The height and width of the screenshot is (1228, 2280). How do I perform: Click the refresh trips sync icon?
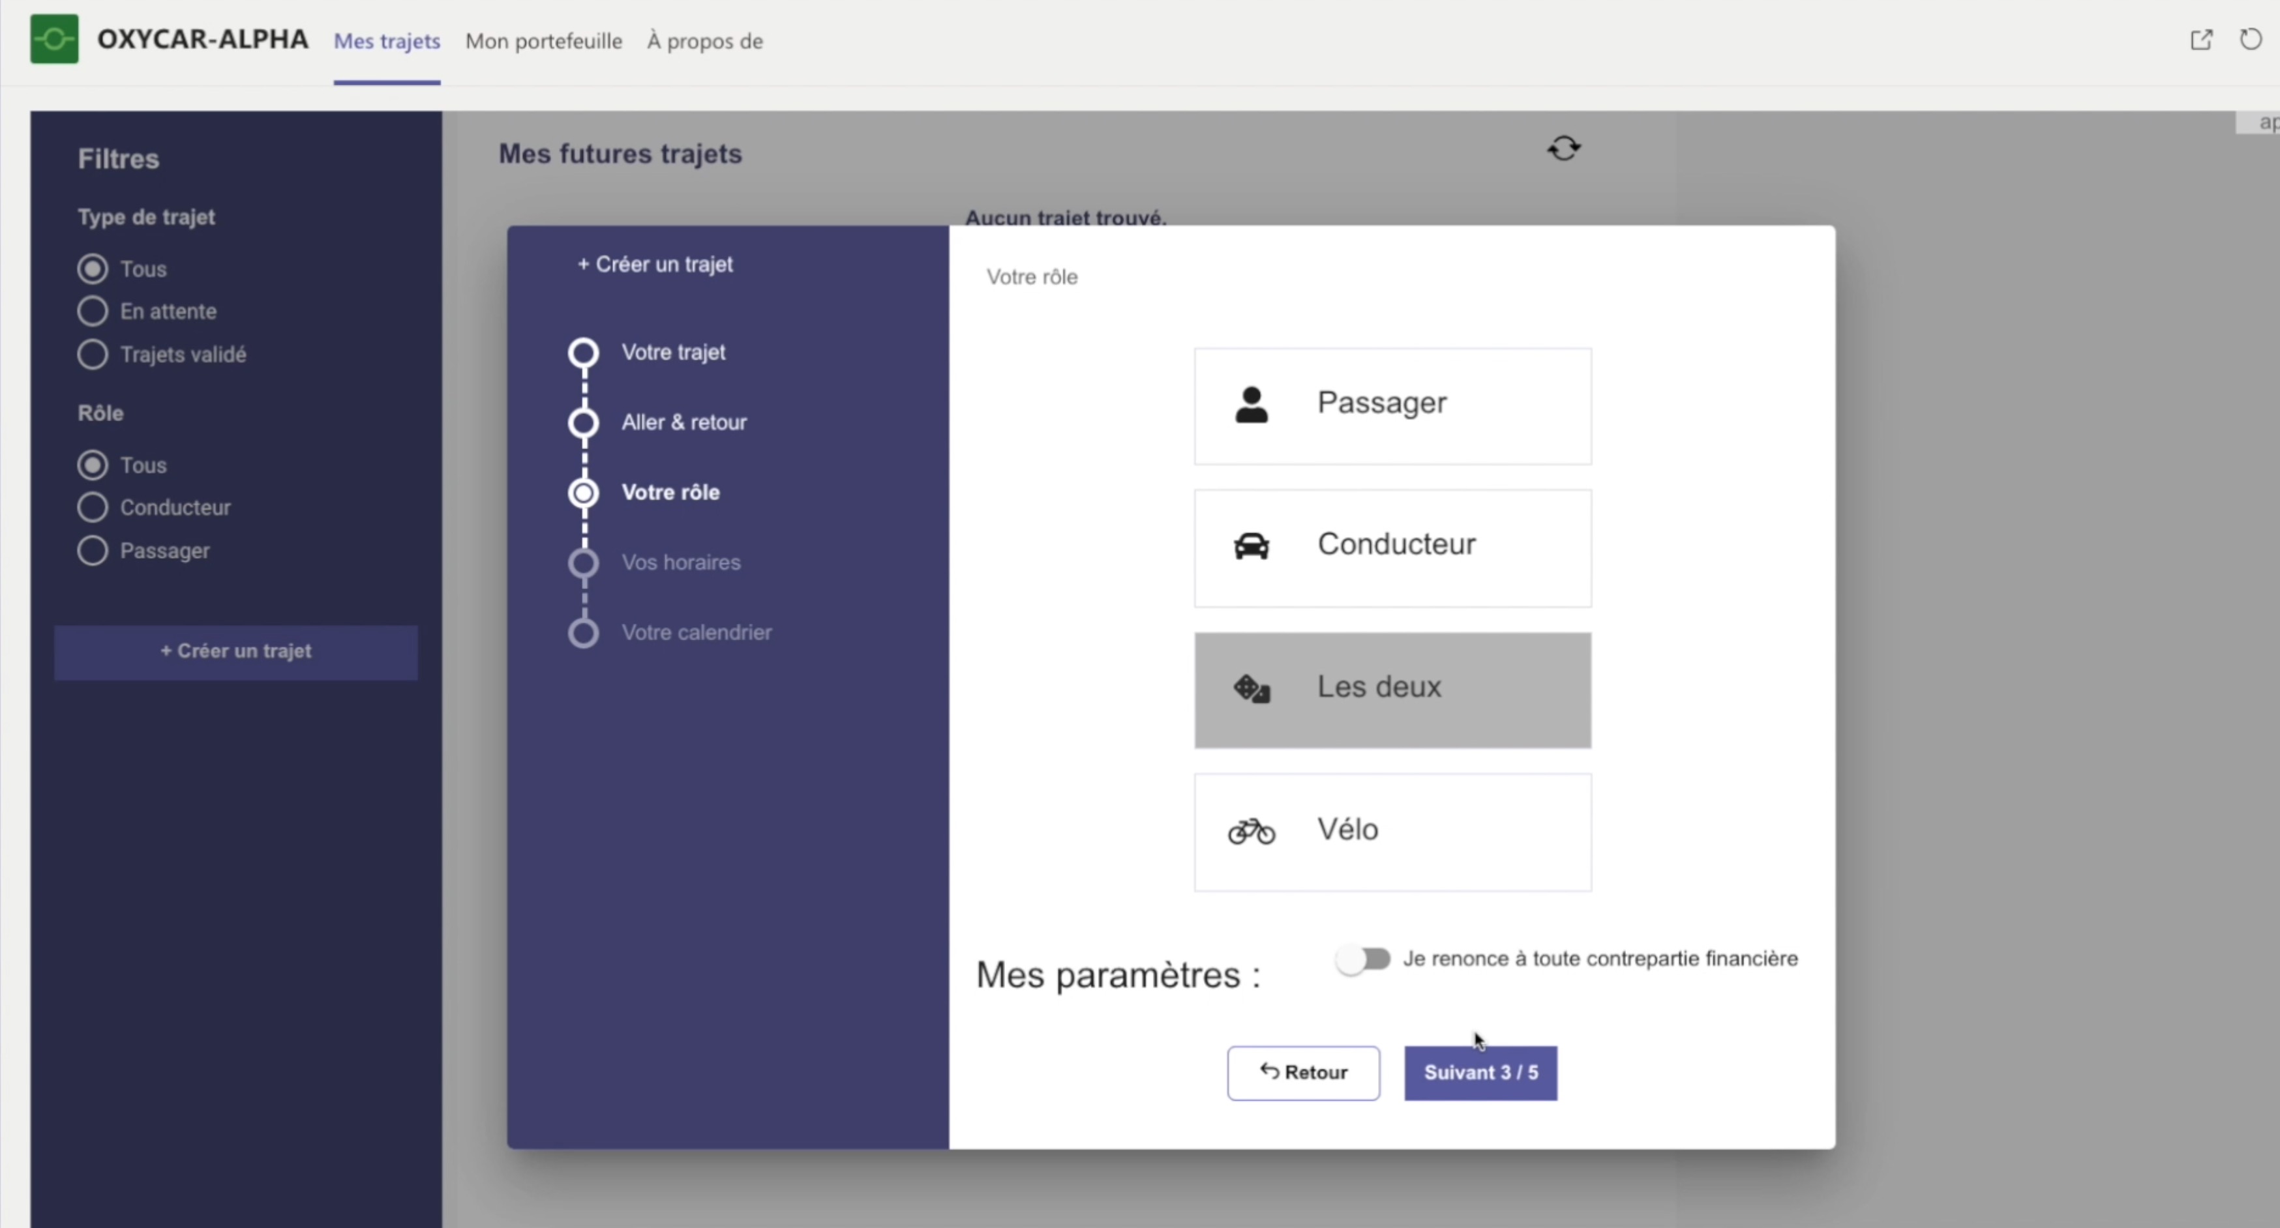(1563, 149)
